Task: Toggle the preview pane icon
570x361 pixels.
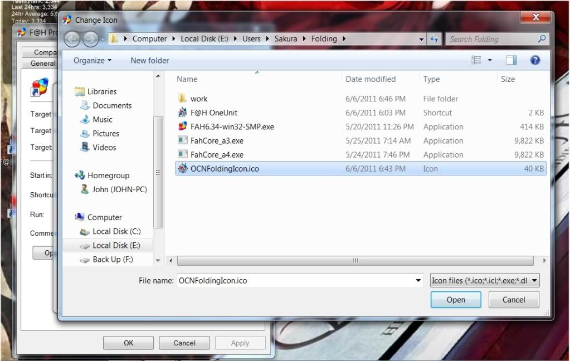Action: [511, 60]
